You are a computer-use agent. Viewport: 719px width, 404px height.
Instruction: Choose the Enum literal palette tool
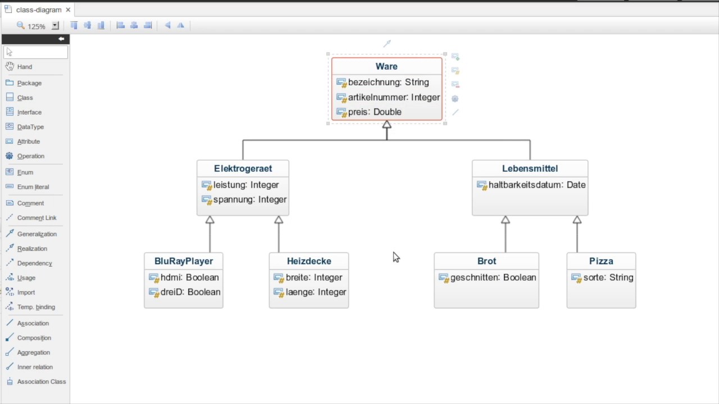(28, 187)
